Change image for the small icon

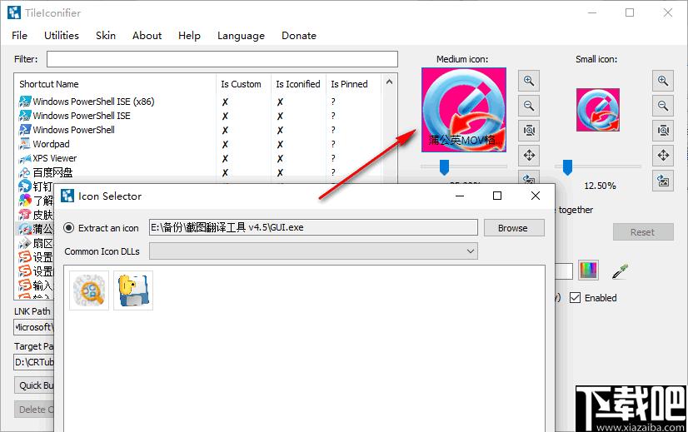click(x=662, y=181)
